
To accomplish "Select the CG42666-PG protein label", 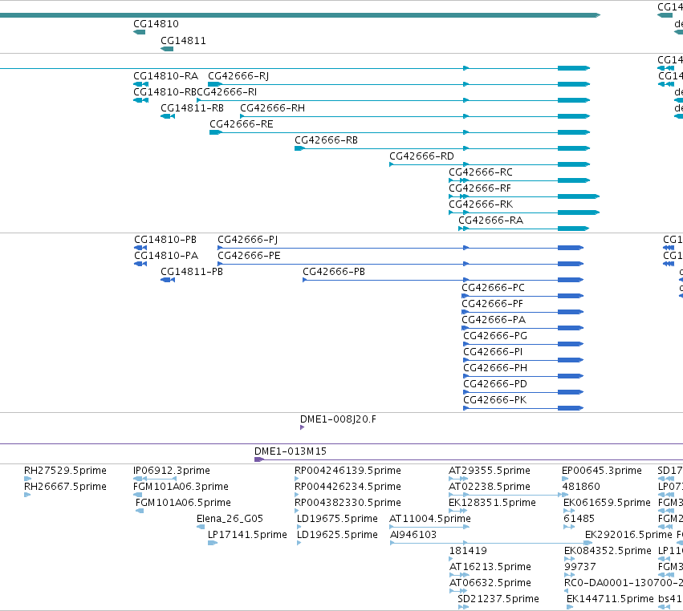I will pyautogui.click(x=495, y=337).
